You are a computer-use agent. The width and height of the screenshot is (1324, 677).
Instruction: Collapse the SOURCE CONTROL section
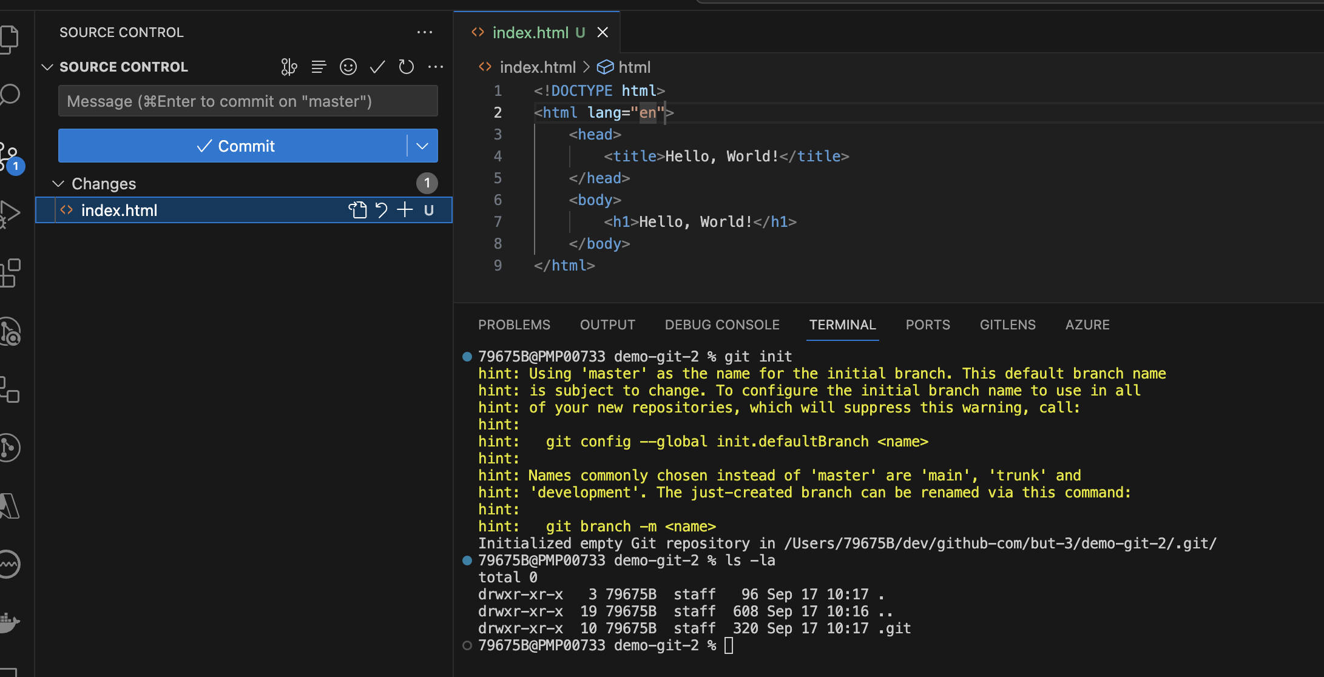coord(47,67)
